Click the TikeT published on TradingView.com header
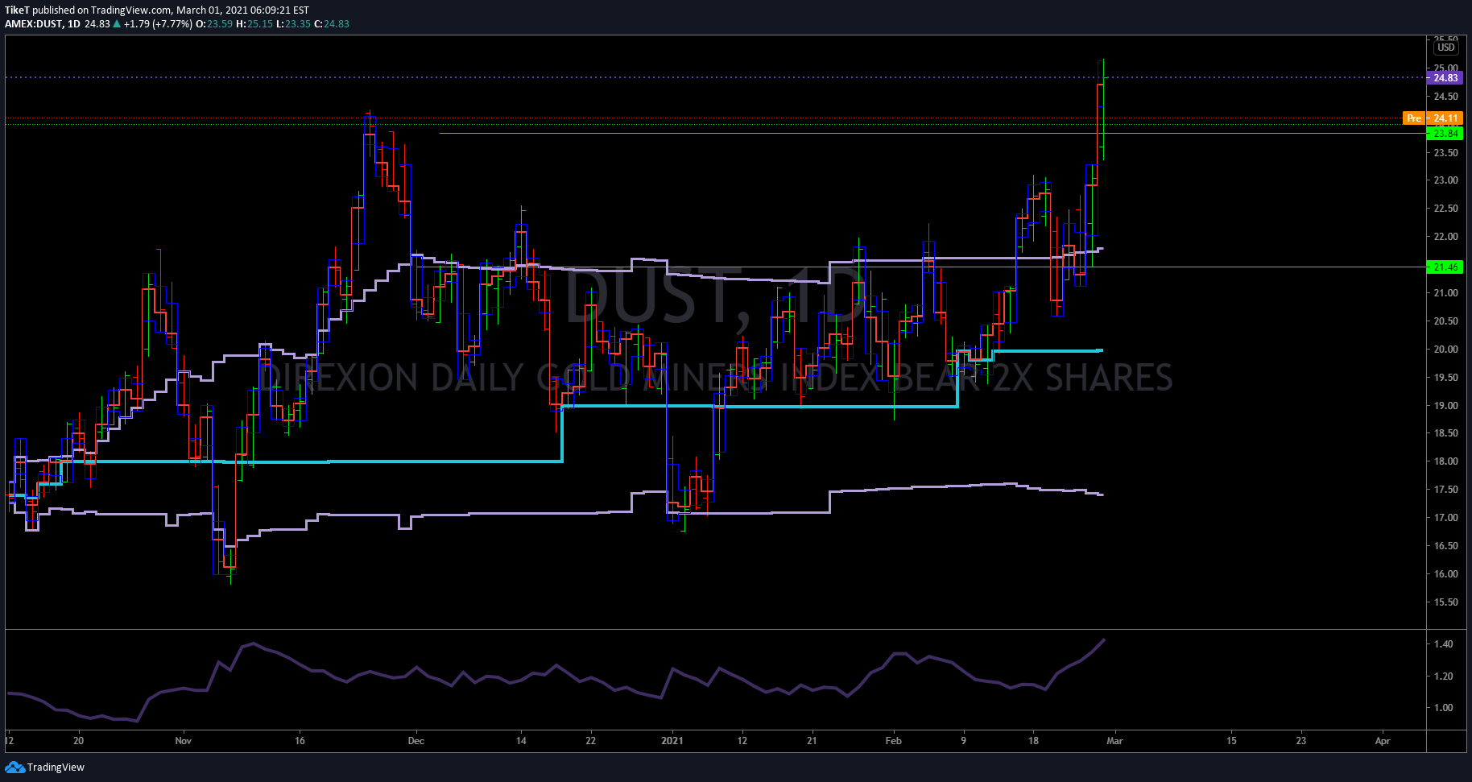The width and height of the screenshot is (1472, 782). 157,10
